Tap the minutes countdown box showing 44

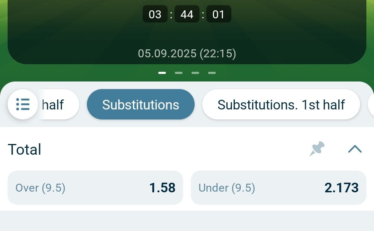click(187, 15)
